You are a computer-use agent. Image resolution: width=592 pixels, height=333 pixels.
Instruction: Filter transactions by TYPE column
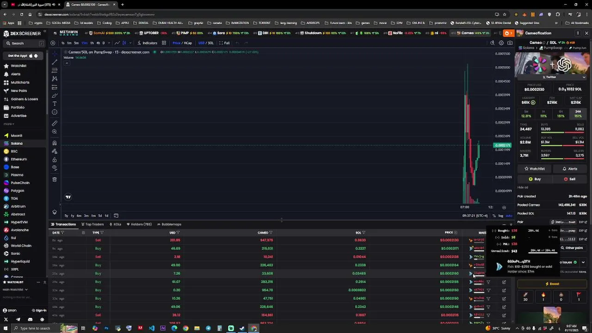point(102,233)
